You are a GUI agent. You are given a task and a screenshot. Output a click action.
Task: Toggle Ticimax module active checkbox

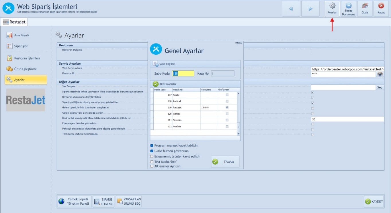click(x=227, y=114)
